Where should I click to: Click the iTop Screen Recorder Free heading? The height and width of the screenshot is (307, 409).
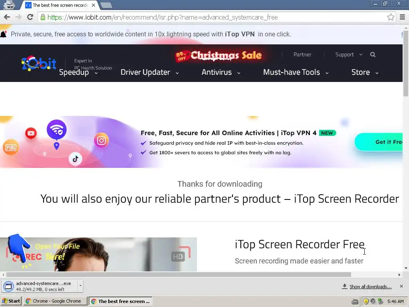coord(300,244)
